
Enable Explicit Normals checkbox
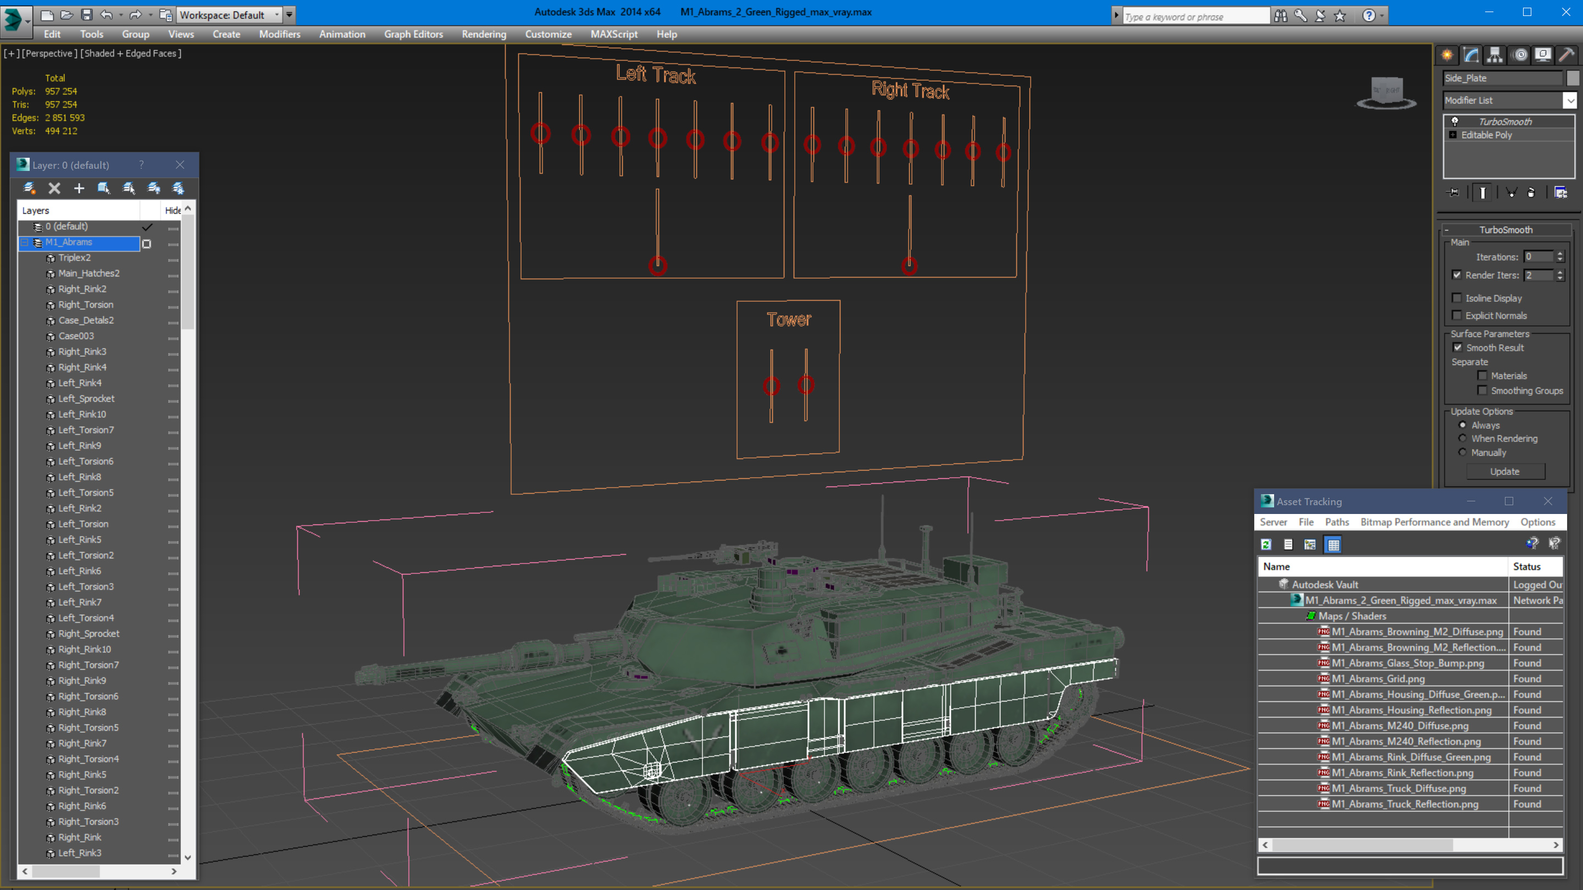click(x=1457, y=314)
